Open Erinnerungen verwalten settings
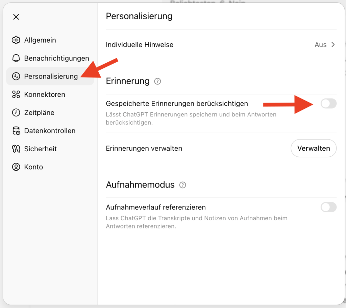Viewport: 346px width, 308px height. [x=313, y=148]
